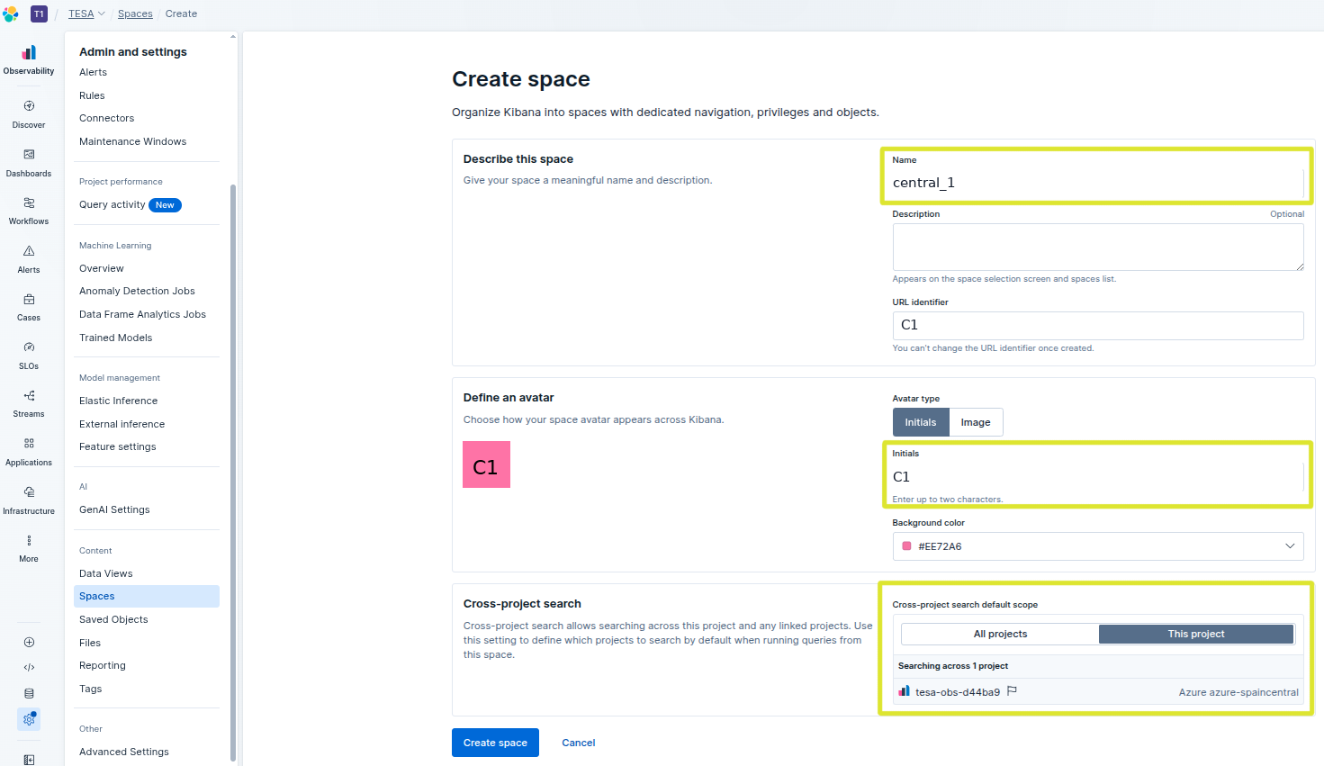Open Machine Learning Overview
Viewport: 1324px width, 766px height.
[x=101, y=268]
